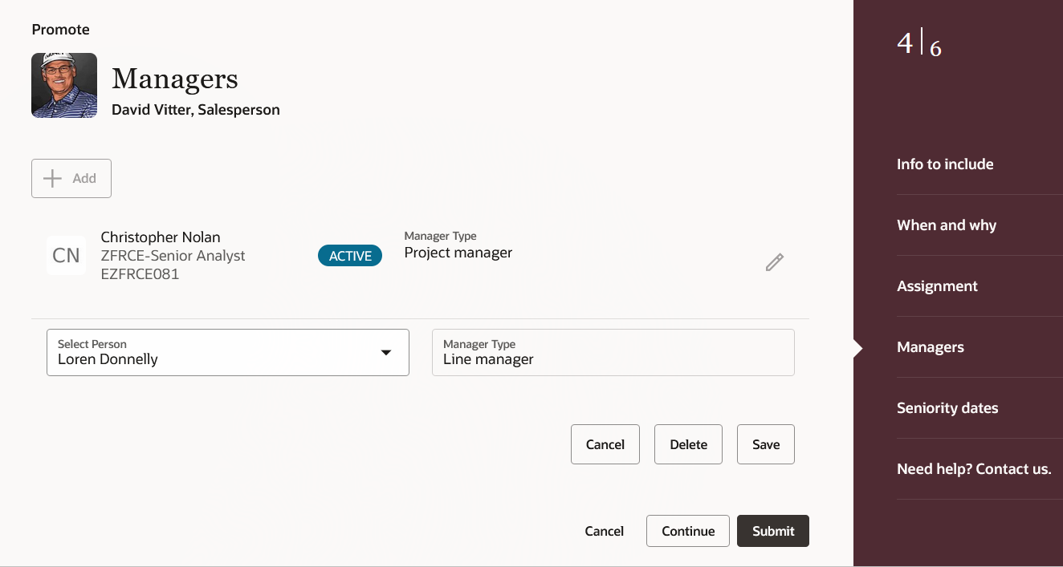The width and height of the screenshot is (1063, 567).
Task: Click the CN initials avatar
Action: point(66,256)
